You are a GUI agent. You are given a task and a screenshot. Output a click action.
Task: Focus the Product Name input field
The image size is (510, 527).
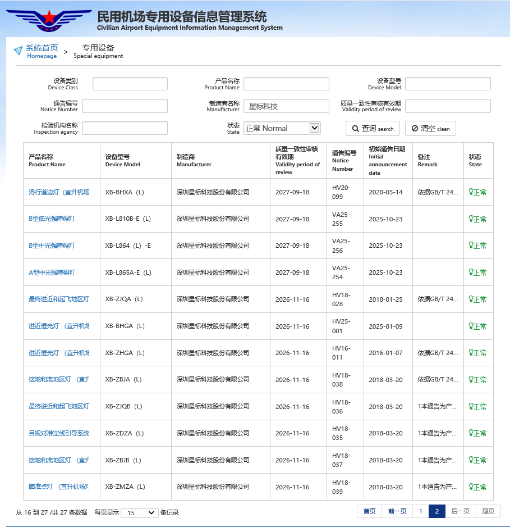(286, 84)
